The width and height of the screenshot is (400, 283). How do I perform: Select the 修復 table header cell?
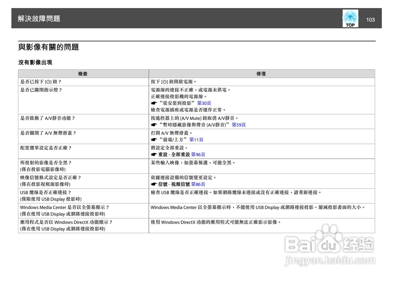(261, 73)
